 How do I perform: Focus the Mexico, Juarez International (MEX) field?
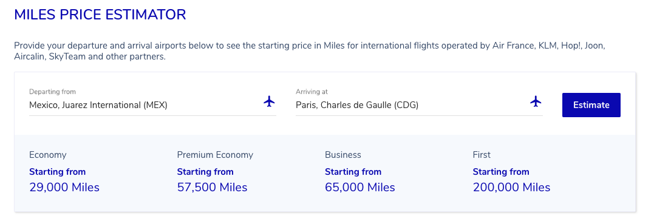pyautogui.click(x=152, y=105)
